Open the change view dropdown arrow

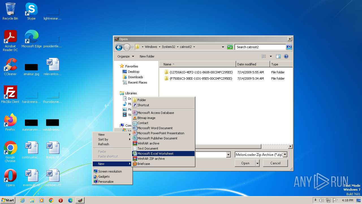(271, 56)
